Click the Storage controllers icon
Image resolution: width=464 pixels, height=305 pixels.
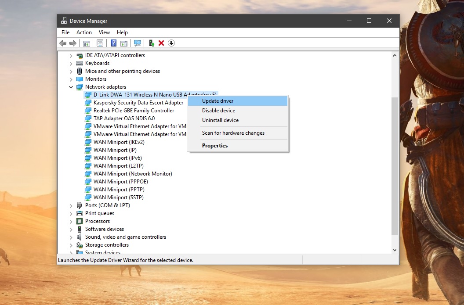80,245
